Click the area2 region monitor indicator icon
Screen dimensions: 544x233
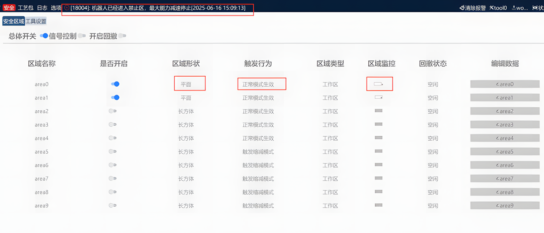(x=378, y=111)
